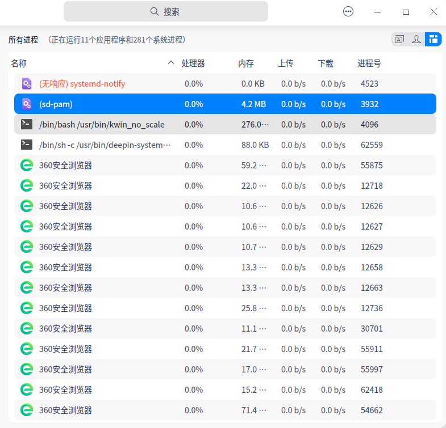The height and width of the screenshot is (428, 446).
Task: Show applications only with the first view icon
Action: coord(399,39)
